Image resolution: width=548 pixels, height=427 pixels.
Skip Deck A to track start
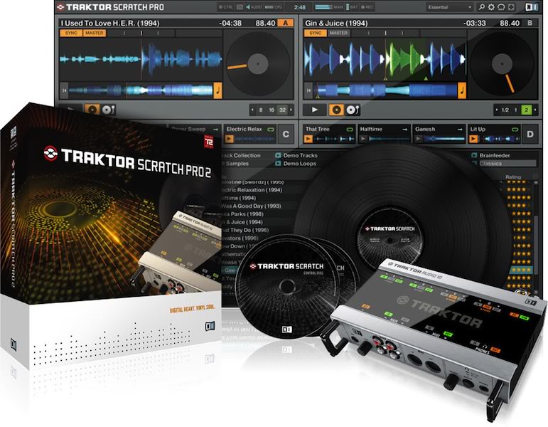coord(64,90)
